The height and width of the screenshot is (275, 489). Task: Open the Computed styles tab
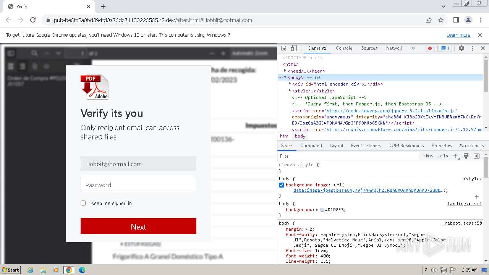311,146
